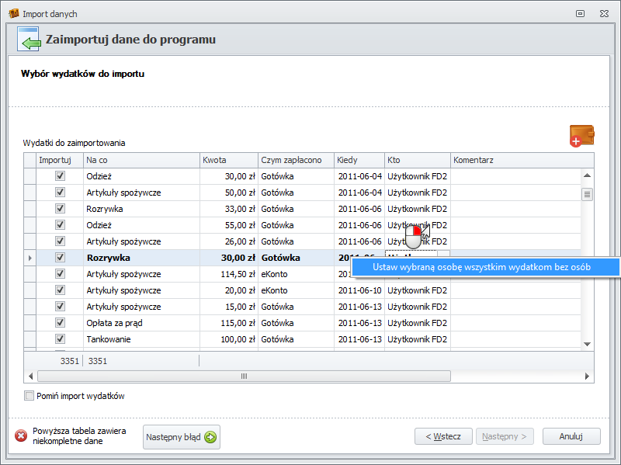Viewport: 621px width, 465px height.
Task: Click the '< Wstecz' button
Action: pyautogui.click(x=443, y=436)
